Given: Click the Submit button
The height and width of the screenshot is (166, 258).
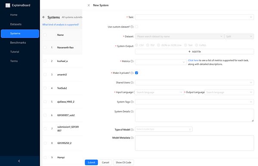Looking at the screenshot, I should 91,163.
